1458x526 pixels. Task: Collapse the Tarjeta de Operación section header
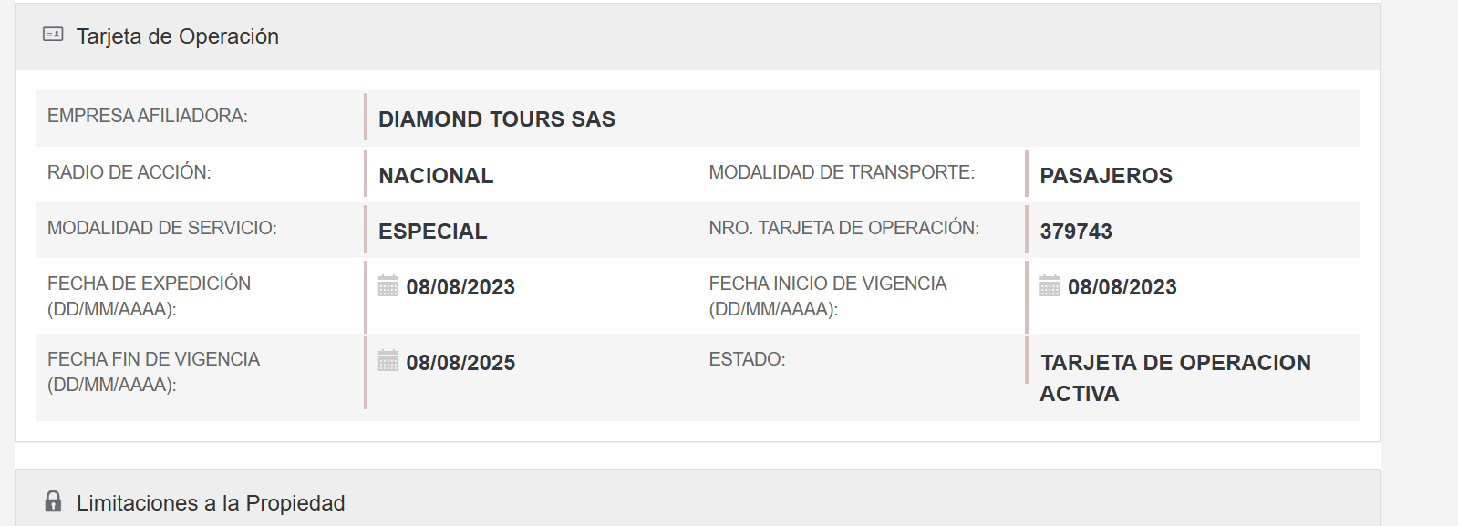coord(178,36)
